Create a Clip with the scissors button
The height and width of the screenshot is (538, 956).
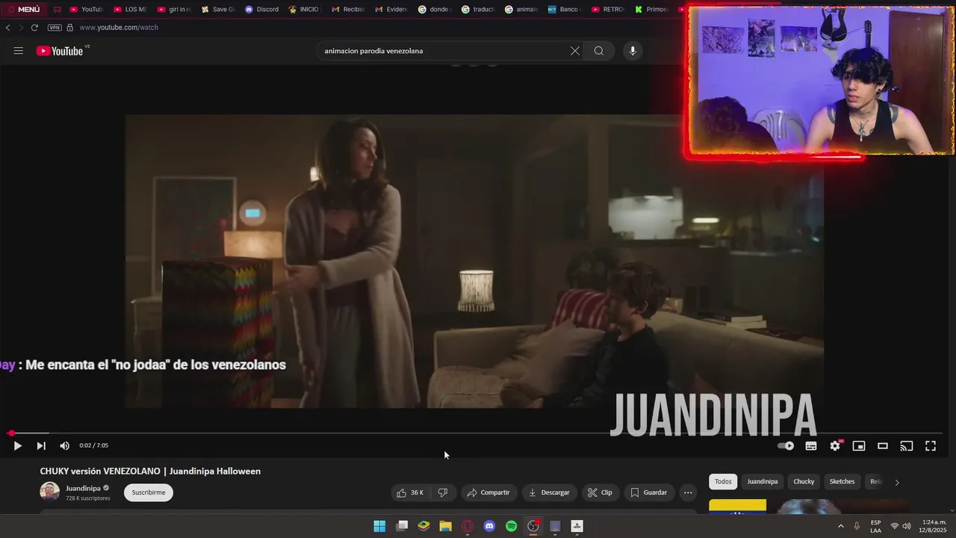coord(600,492)
